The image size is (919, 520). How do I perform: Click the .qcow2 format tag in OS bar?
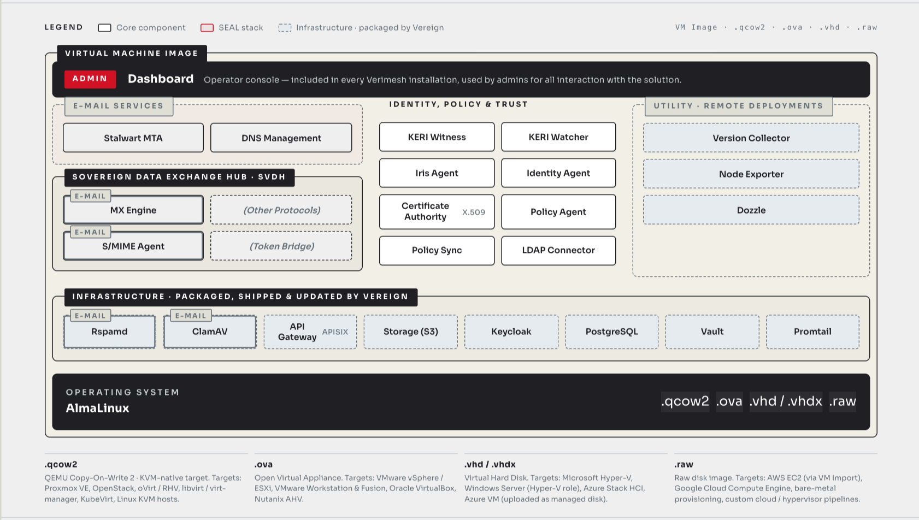click(685, 401)
